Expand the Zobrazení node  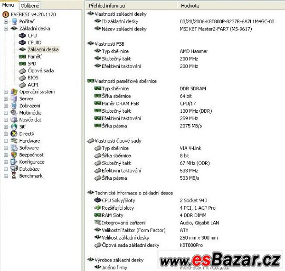(x=6, y=106)
